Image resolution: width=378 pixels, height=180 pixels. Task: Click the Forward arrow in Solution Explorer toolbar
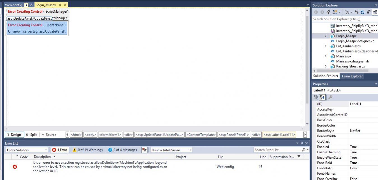pos(322,12)
